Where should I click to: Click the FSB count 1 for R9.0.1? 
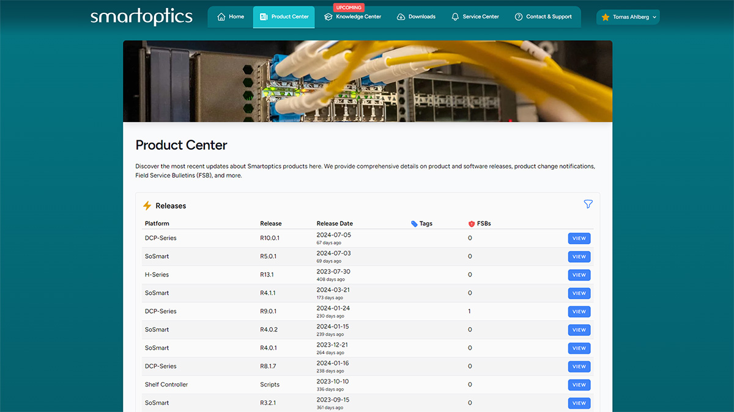(x=470, y=311)
